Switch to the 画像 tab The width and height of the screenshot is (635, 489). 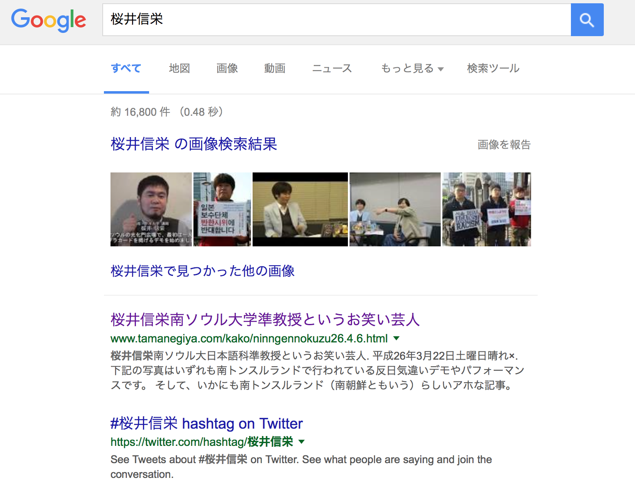227,68
